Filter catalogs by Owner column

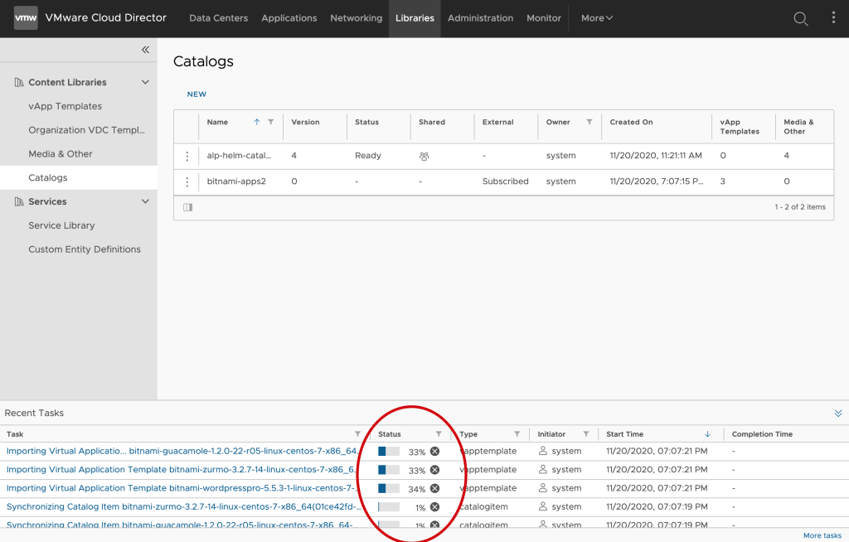coord(589,122)
